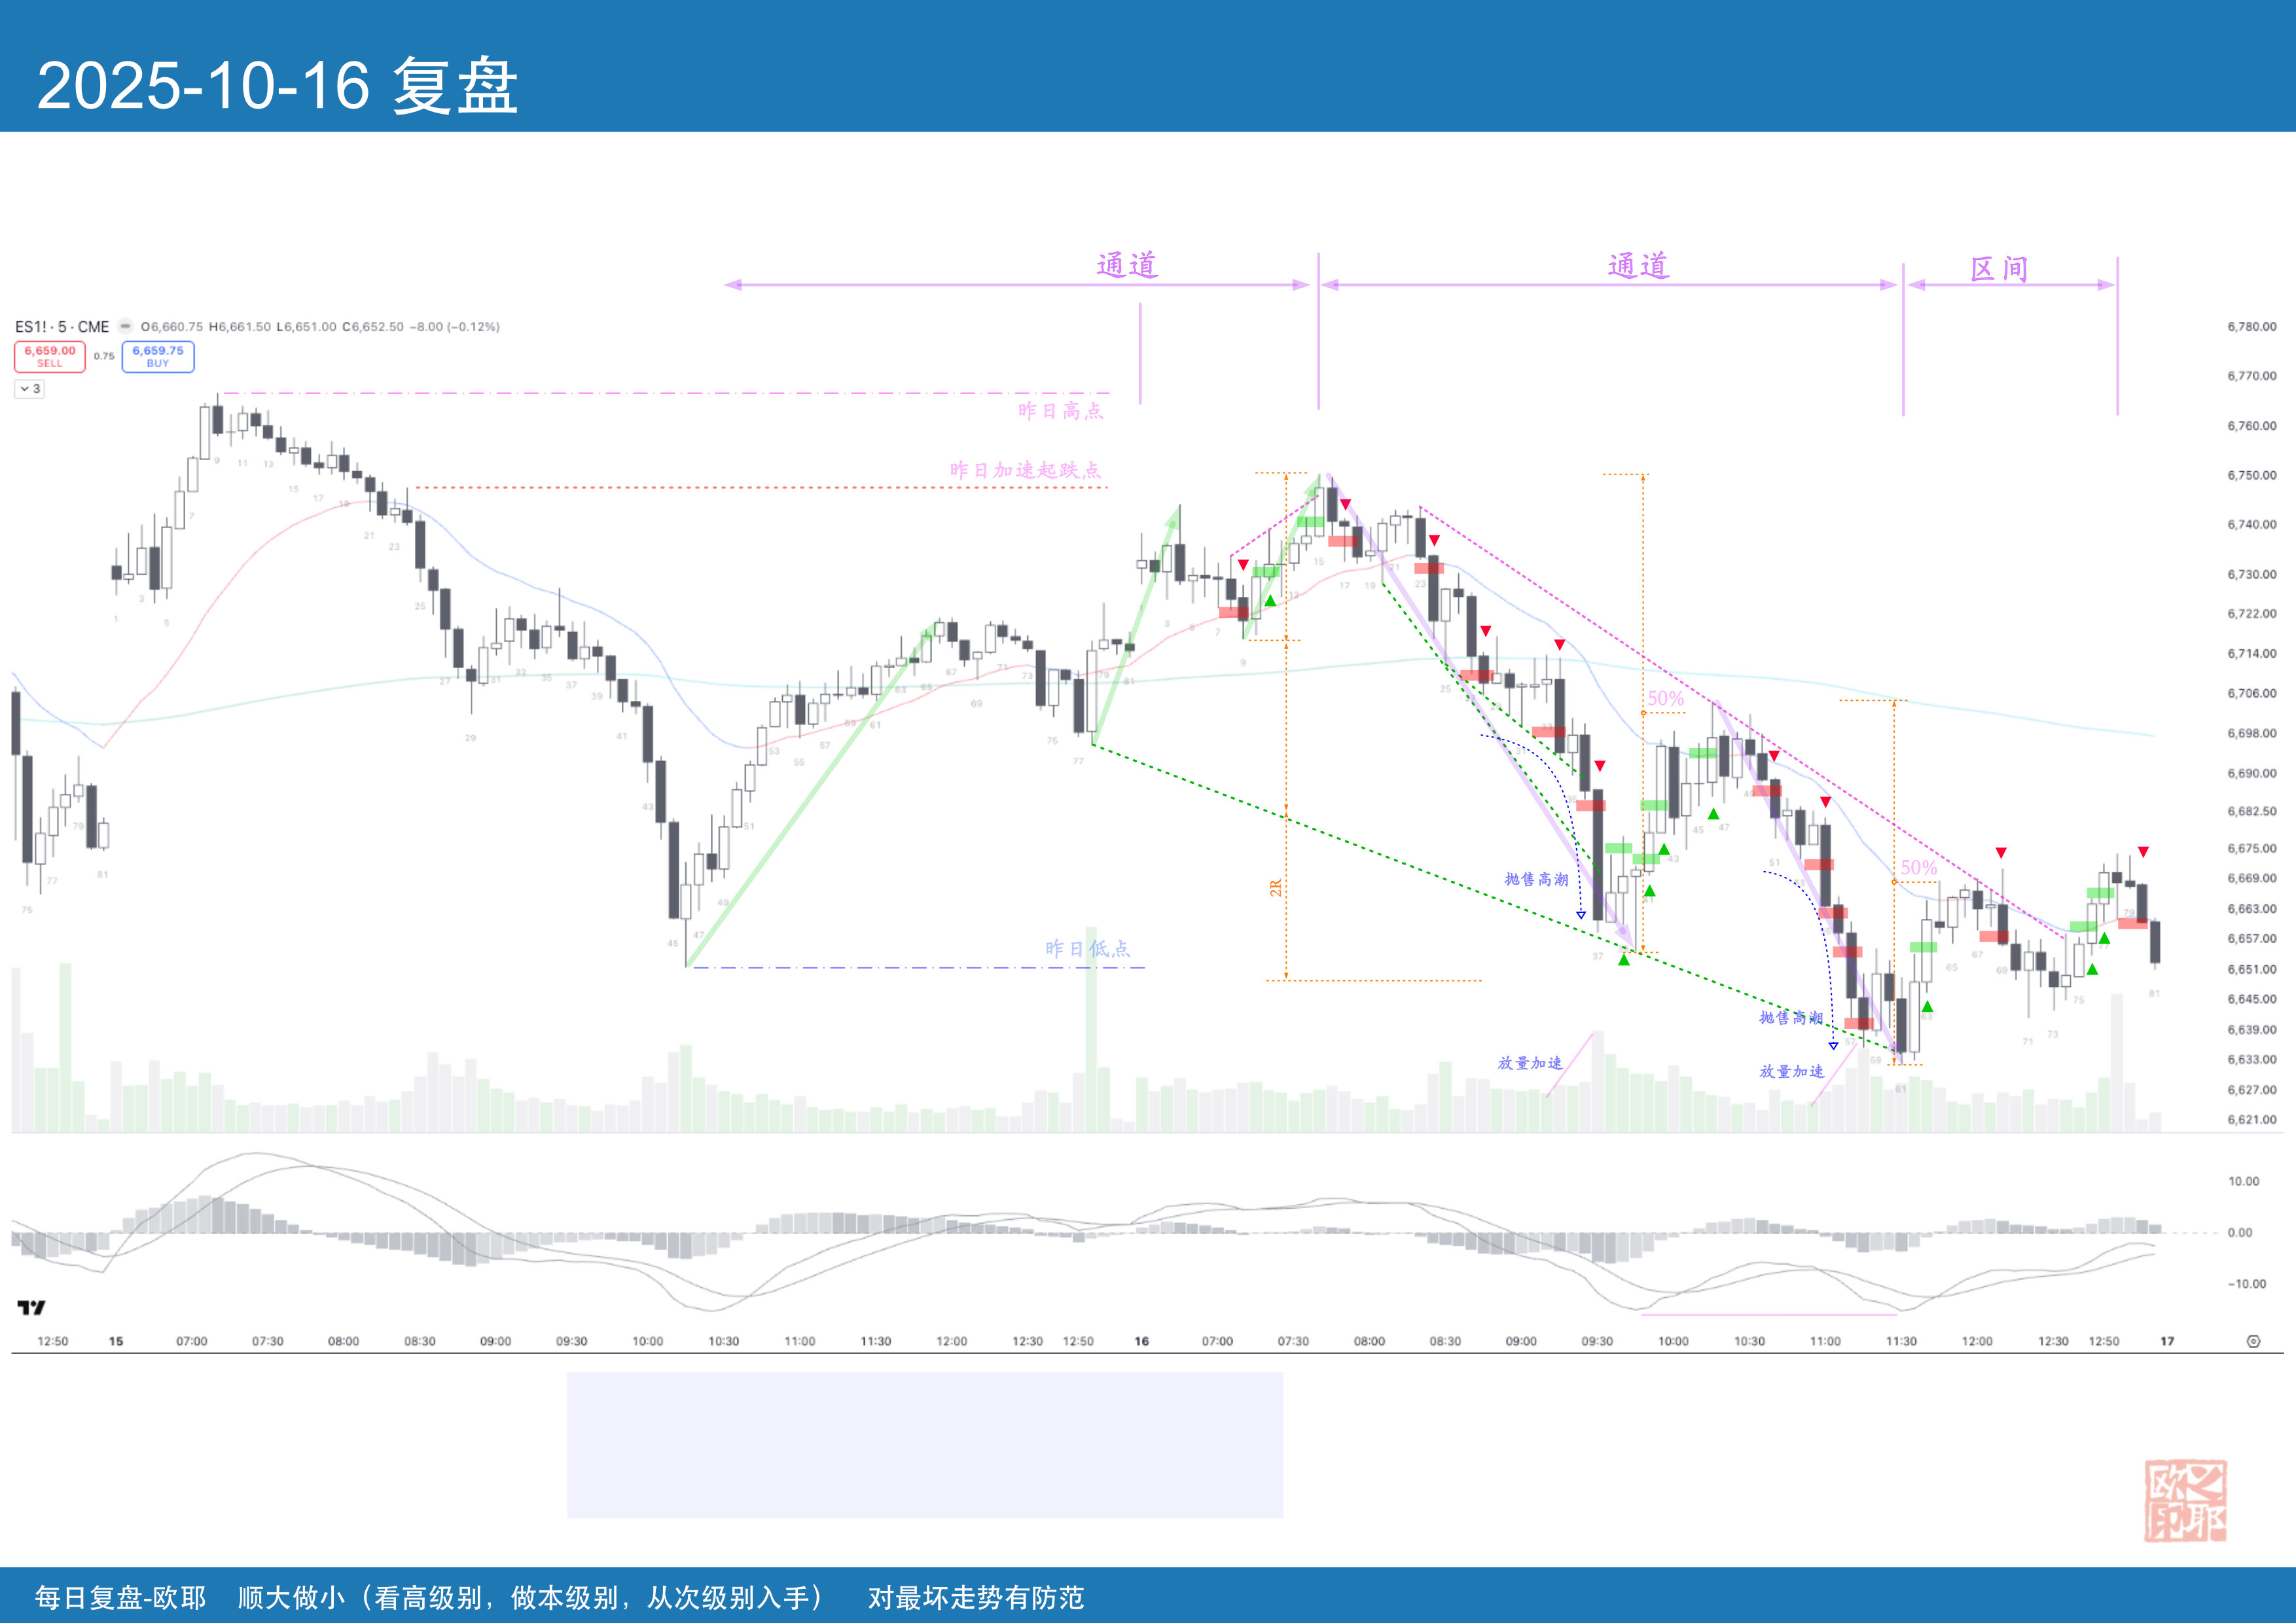Open the time axis settings gear icon
The height and width of the screenshot is (1623, 2296).
tap(2253, 1341)
